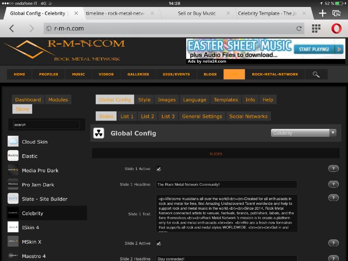Close the Global Config - Celebrity browser tab
The width and height of the screenshot is (348, 261).
coord(76,13)
